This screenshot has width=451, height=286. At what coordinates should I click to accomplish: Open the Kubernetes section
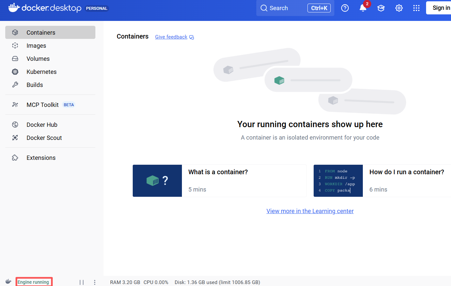[50, 72]
